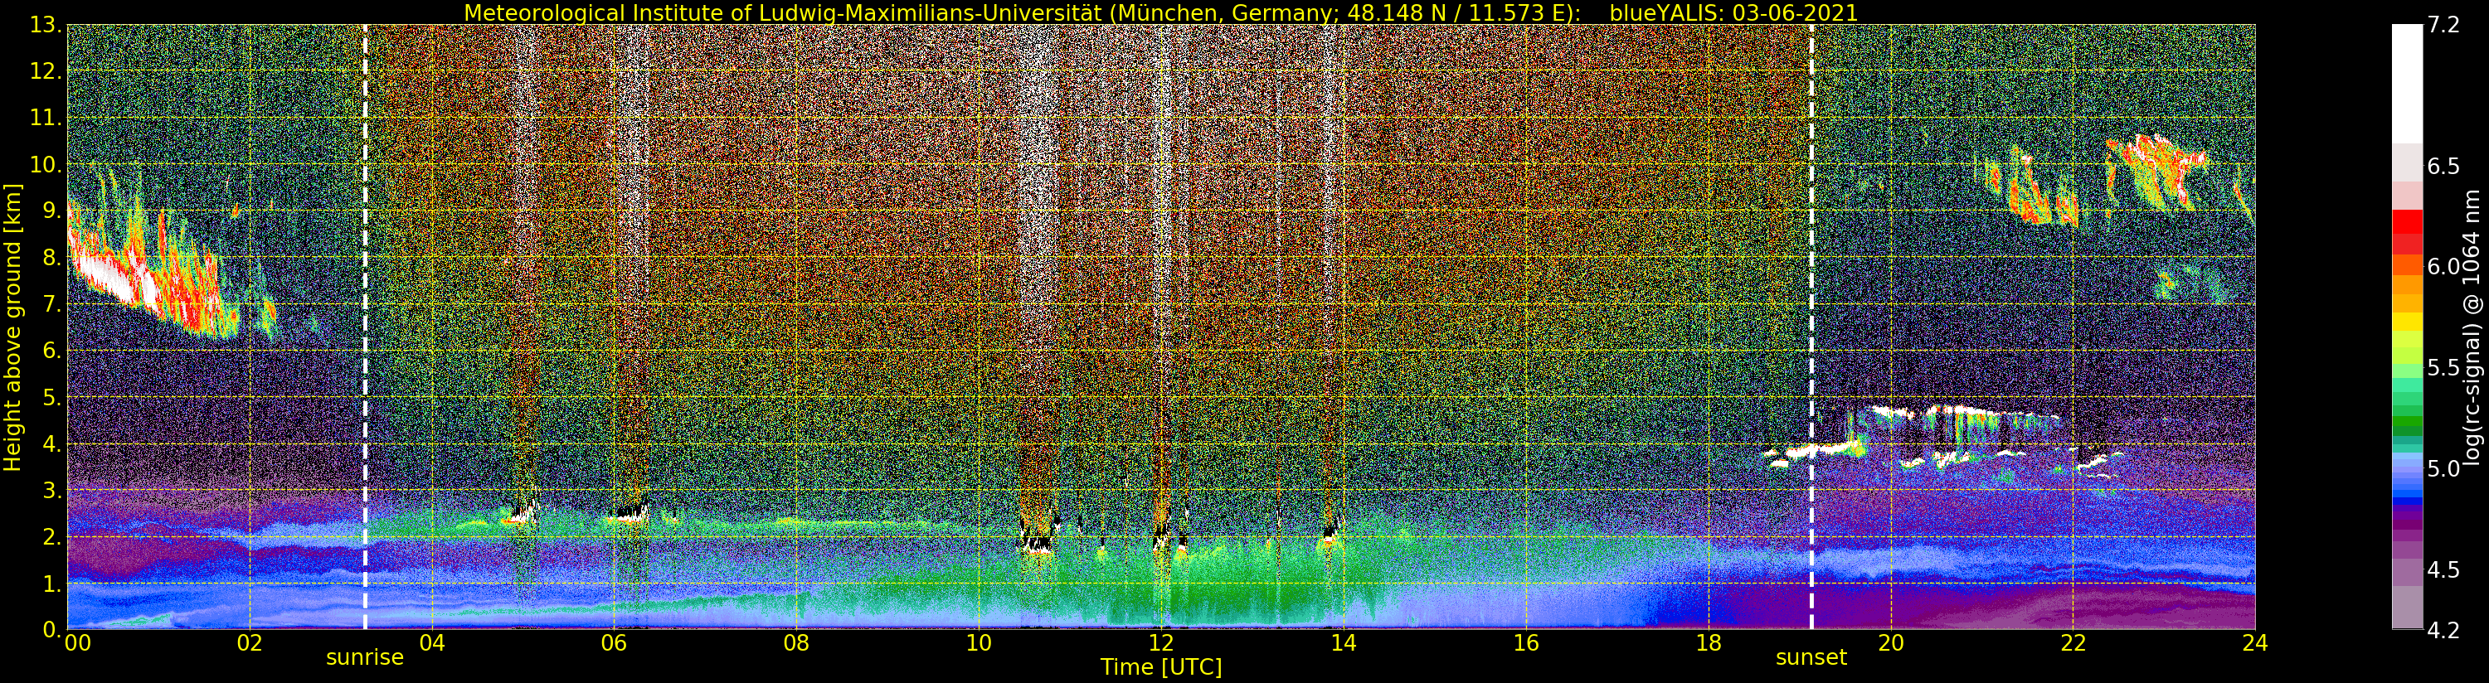The height and width of the screenshot is (683, 2489).
Task: Click the 'sunset' label below the axis
Action: pos(1811,658)
